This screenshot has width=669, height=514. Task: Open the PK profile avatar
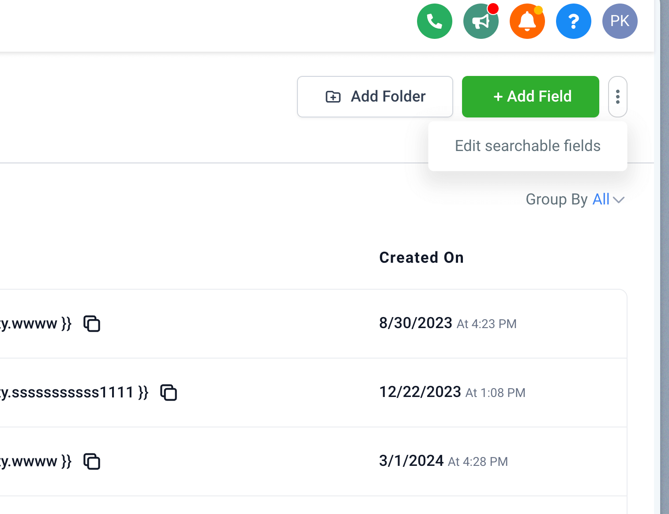pyautogui.click(x=620, y=21)
